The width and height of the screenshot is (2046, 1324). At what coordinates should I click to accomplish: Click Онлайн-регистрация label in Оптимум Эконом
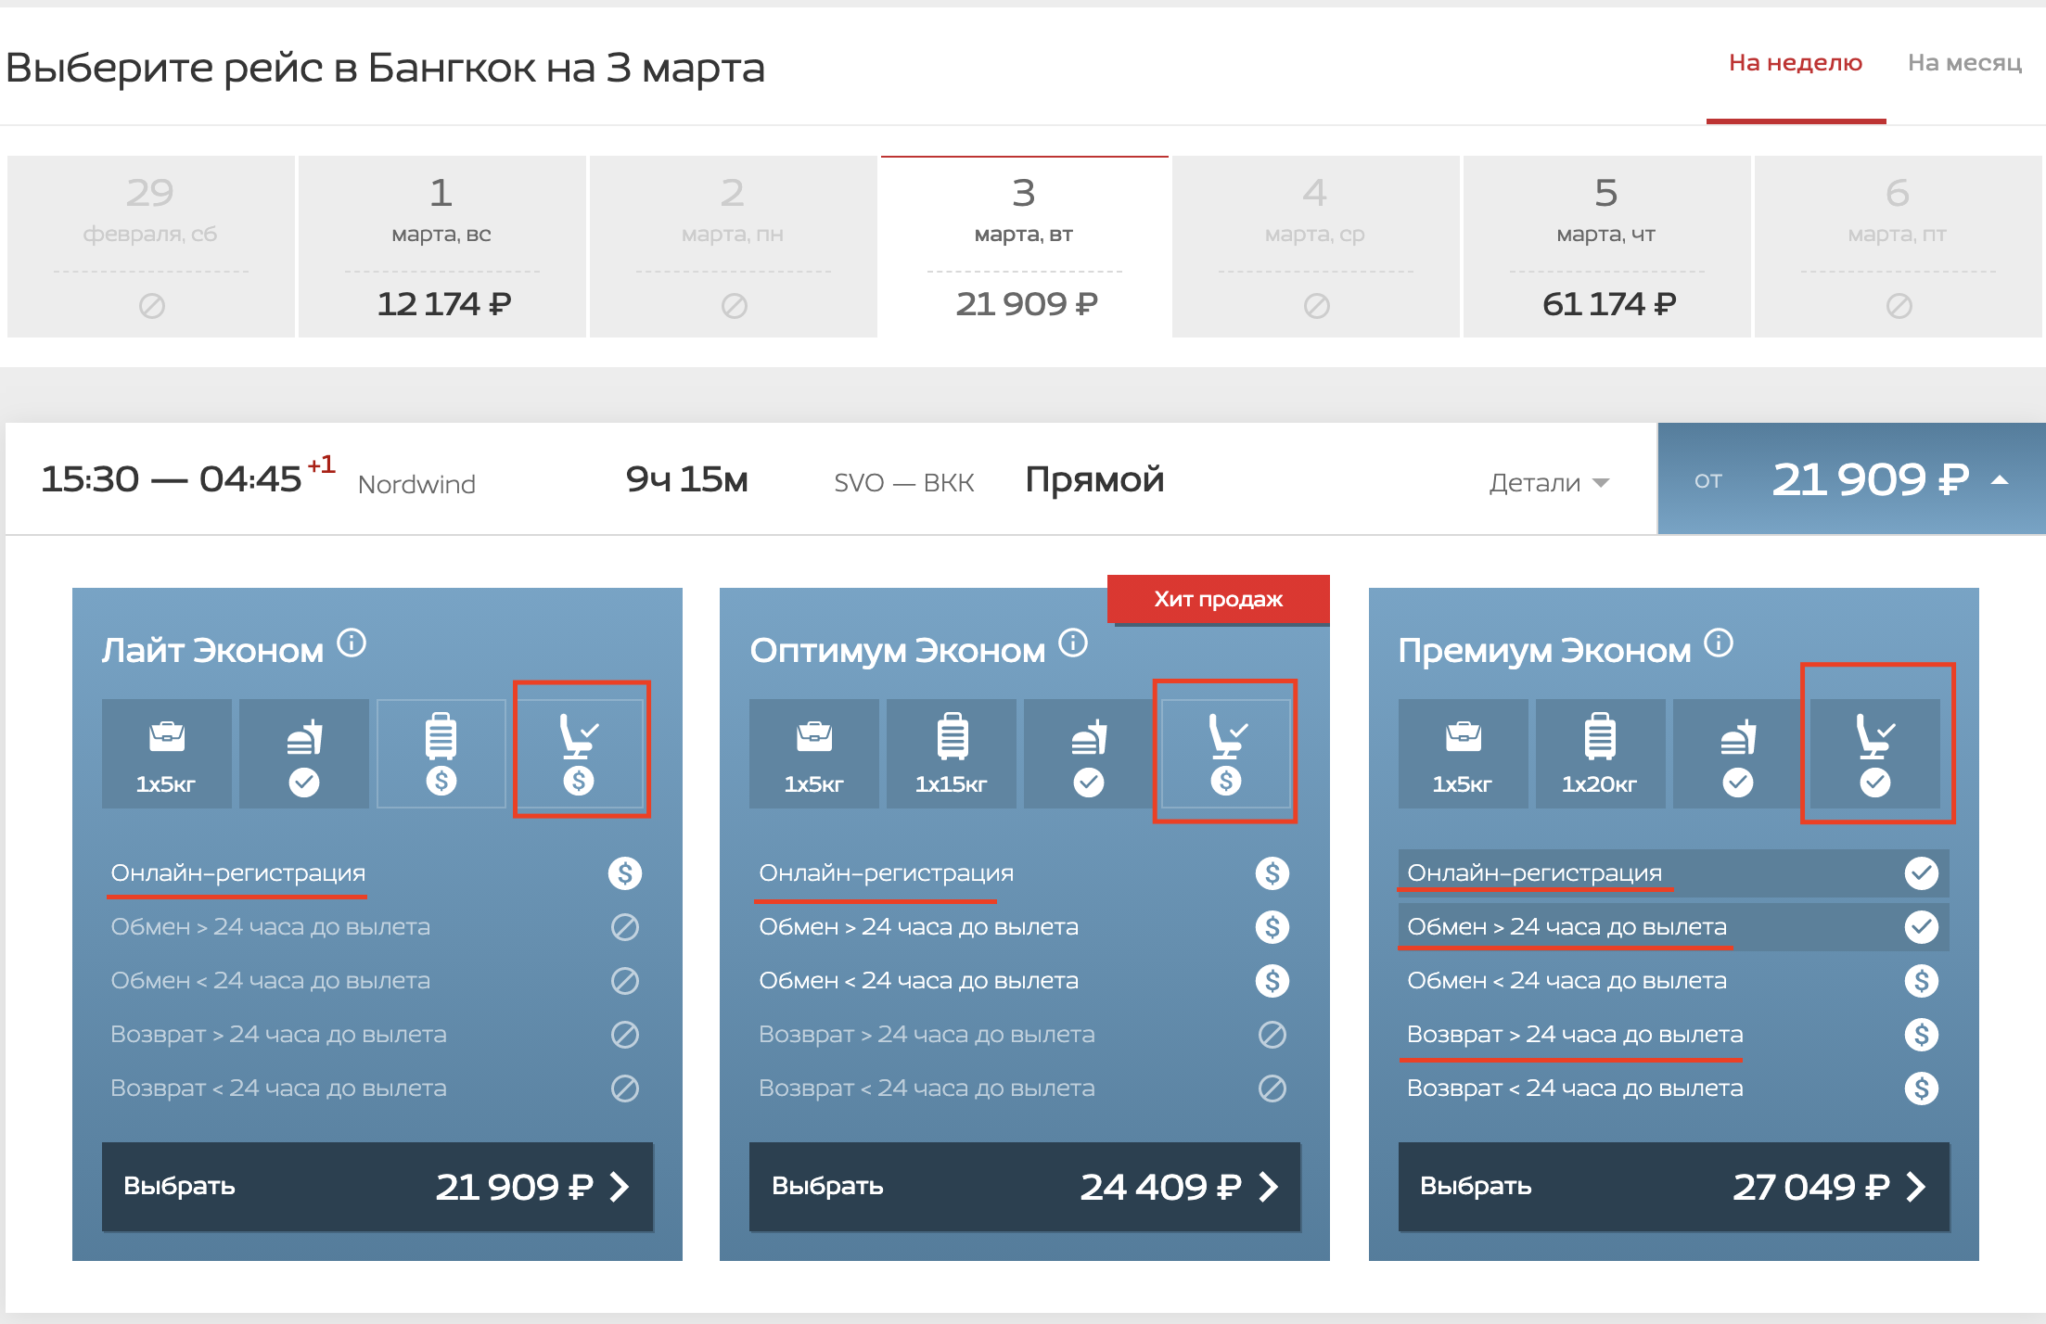coord(886,873)
